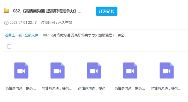Open the 全部文件 breadcrumb link
Screen dimensions: 188x102
[x=31, y=35]
